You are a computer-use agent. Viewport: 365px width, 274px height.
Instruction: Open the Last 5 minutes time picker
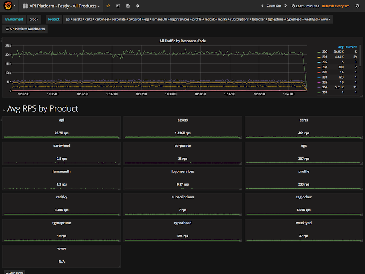tap(305, 6)
